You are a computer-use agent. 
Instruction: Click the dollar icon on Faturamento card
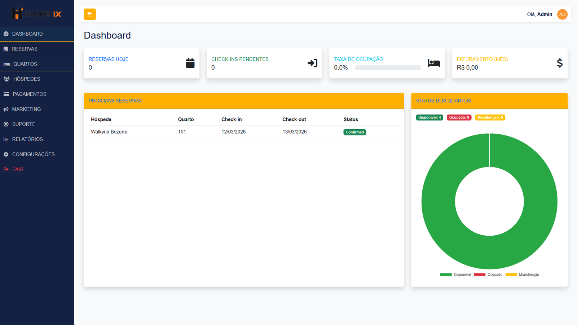point(560,63)
